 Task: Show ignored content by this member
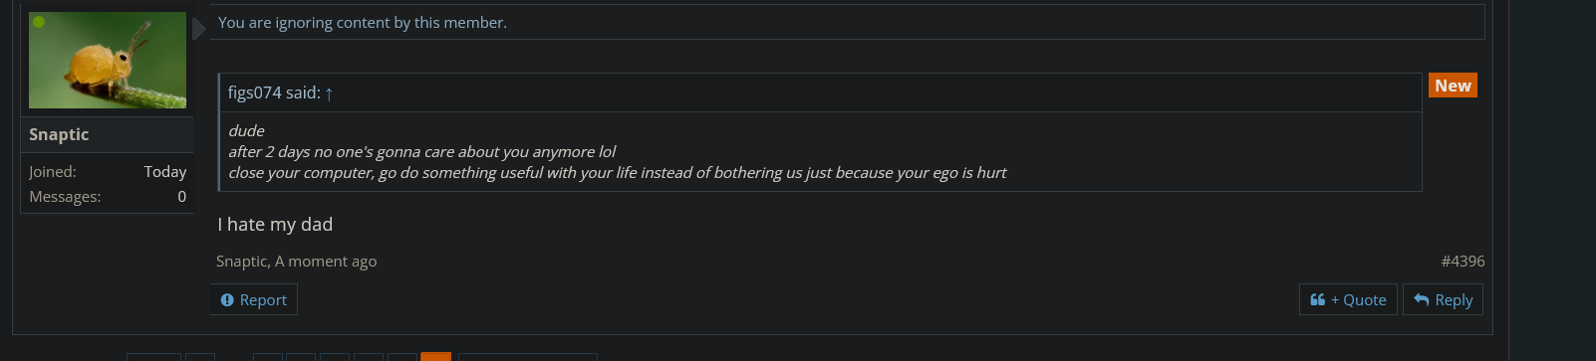pos(362,22)
